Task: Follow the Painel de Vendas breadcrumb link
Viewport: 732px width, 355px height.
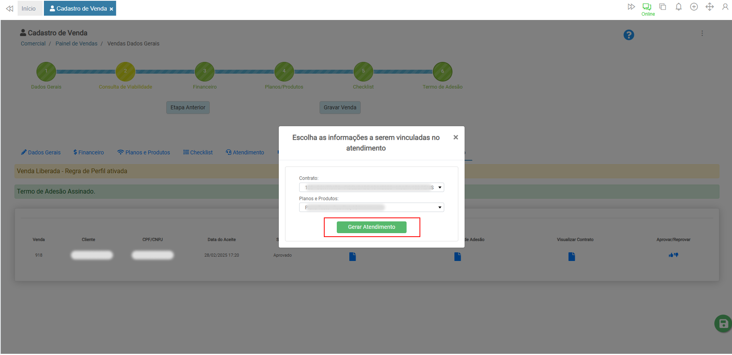Action: pyautogui.click(x=76, y=43)
